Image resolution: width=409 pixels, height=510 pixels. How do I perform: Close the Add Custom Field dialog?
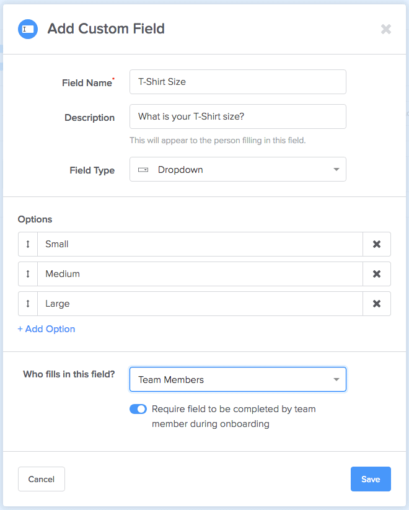click(386, 29)
